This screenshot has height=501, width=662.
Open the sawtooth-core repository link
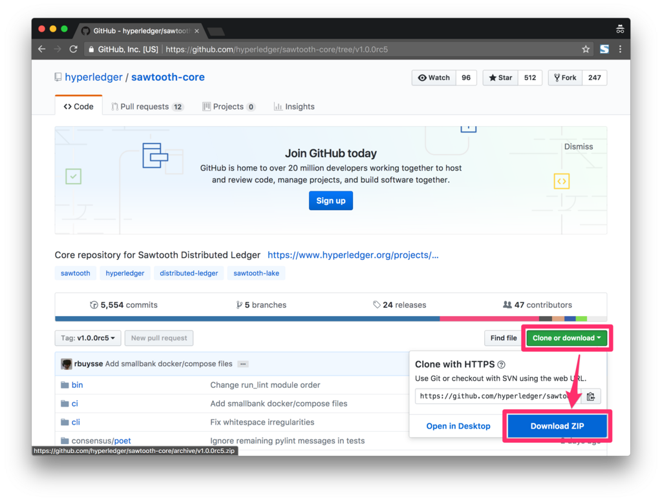(x=167, y=77)
